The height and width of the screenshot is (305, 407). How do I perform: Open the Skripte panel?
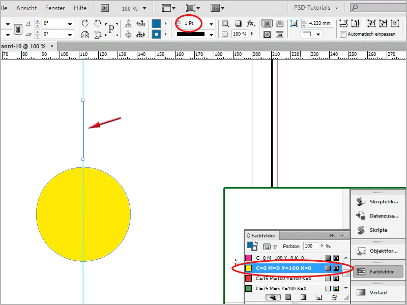pos(378,230)
